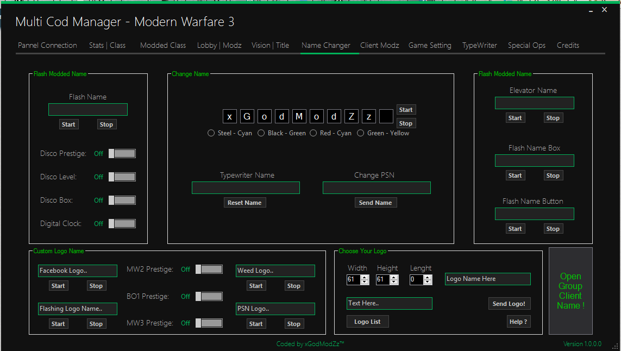The image size is (621, 351).
Task: Click the first letter box 'x'
Action: click(230, 116)
